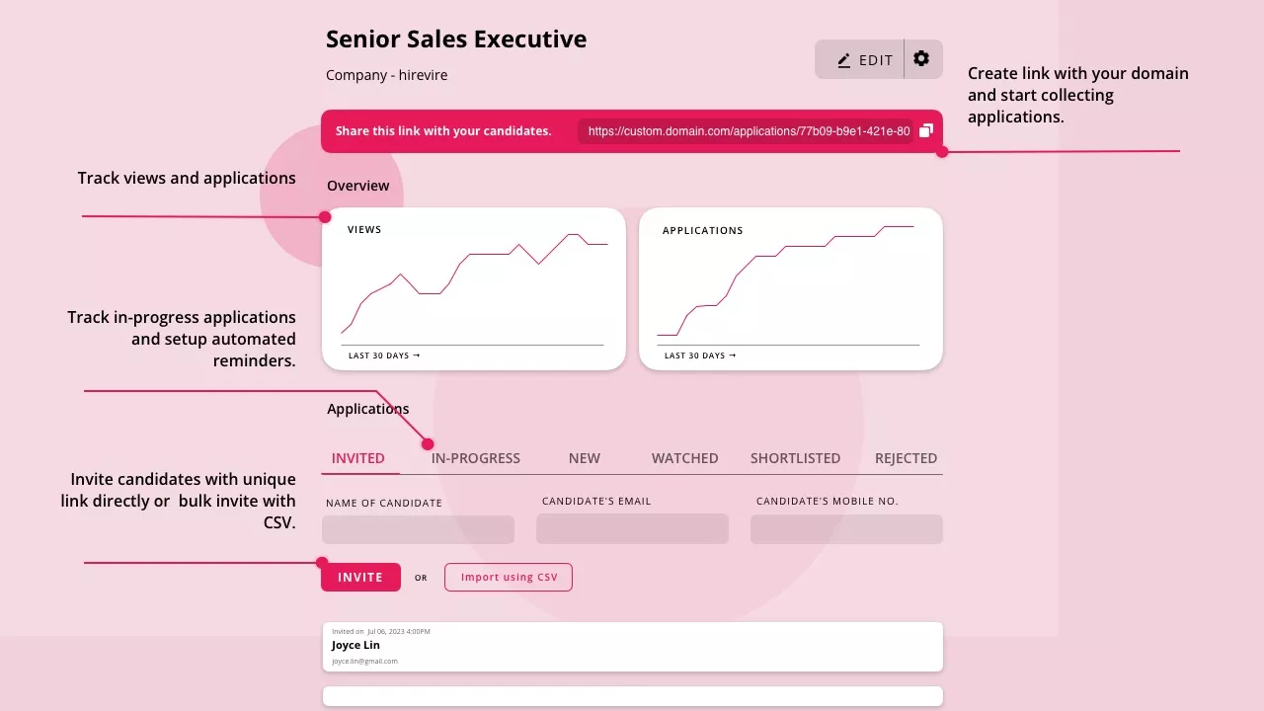Viewport: 1264px width, 711px height.
Task: Open the Applications last 30 days link
Action: 700,355
